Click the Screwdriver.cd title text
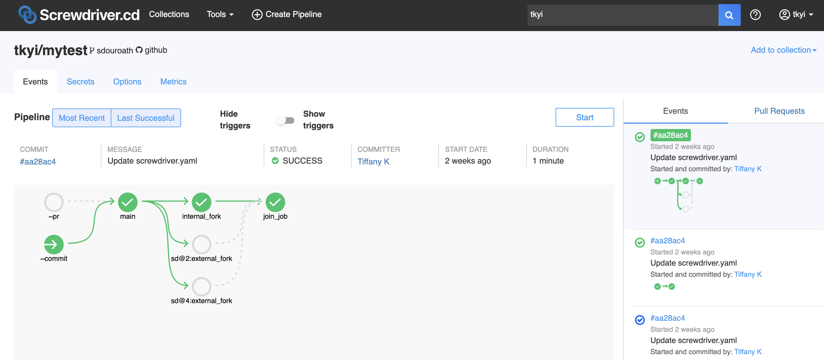824x360 pixels. [x=90, y=15]
